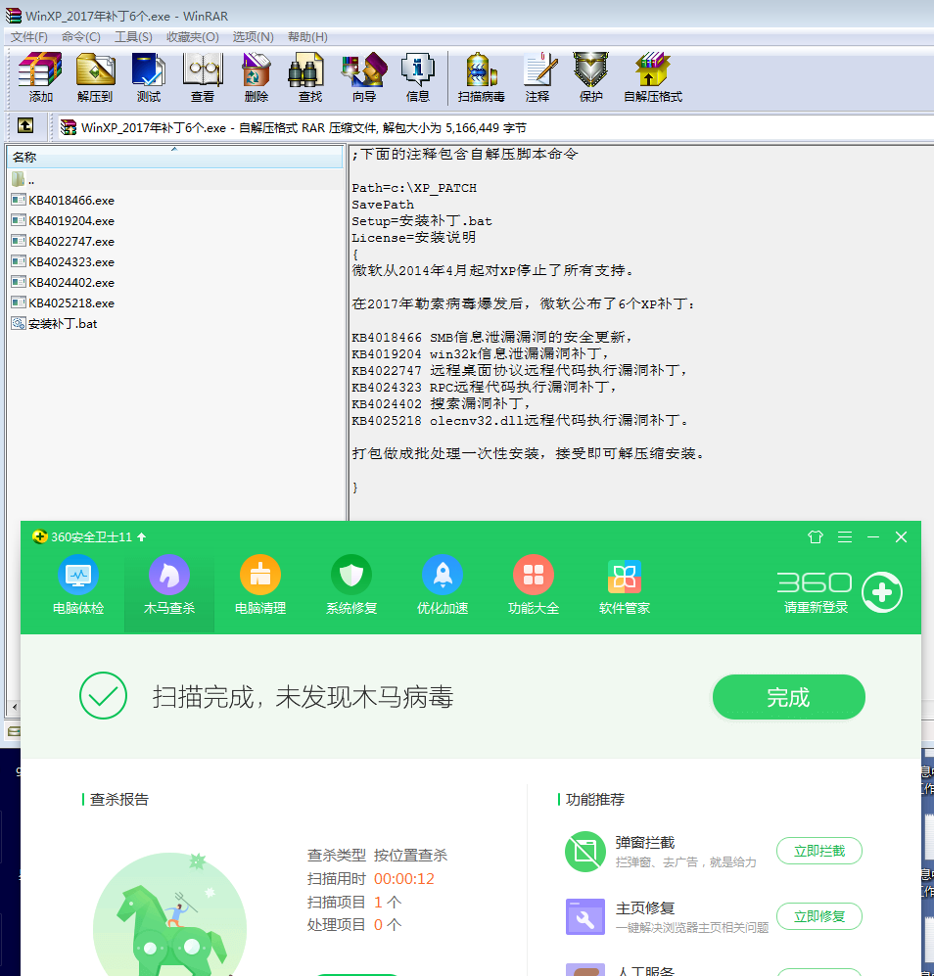Select file KB4024402.exe
Viewport: 934px width, 976px height.
63,283
